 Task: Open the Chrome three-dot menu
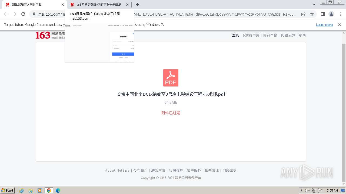point(340,14)
